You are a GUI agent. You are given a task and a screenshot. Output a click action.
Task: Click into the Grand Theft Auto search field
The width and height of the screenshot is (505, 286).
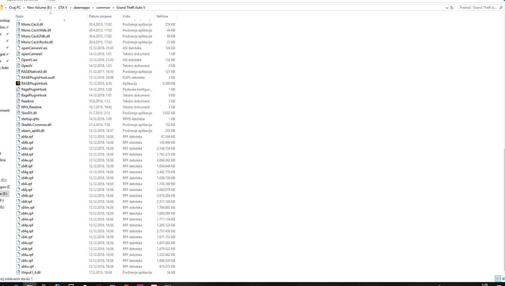pyautogui.click(x=478, y=8)
